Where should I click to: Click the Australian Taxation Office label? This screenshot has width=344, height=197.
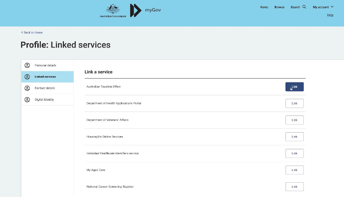pyautogui.click(x=103, y=86)
